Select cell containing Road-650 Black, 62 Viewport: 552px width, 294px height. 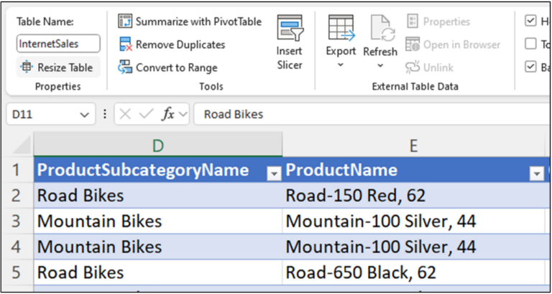click(413, 272)
